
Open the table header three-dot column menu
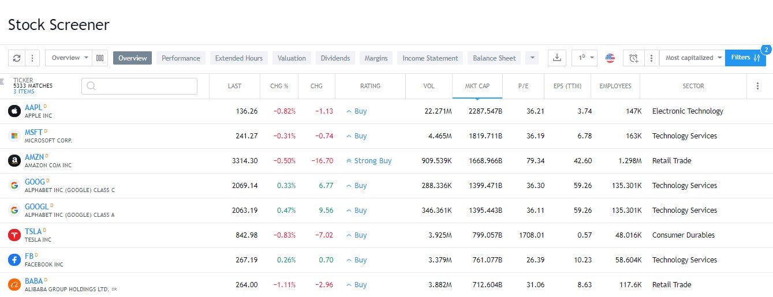[758, 86]
